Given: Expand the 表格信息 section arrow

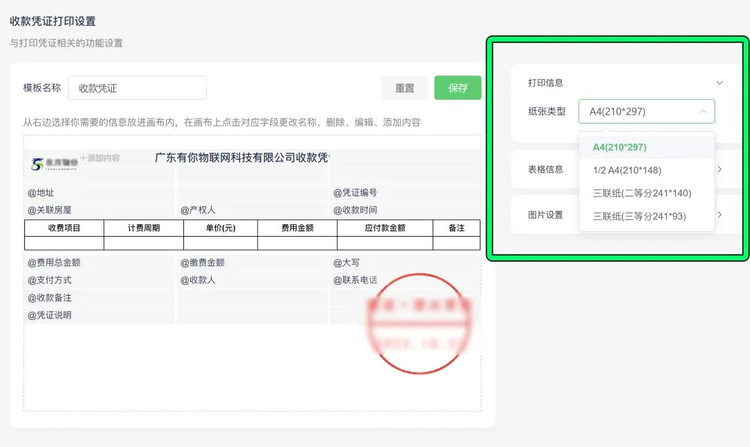Looking at the screenshot, I should [x=719, y=169].
